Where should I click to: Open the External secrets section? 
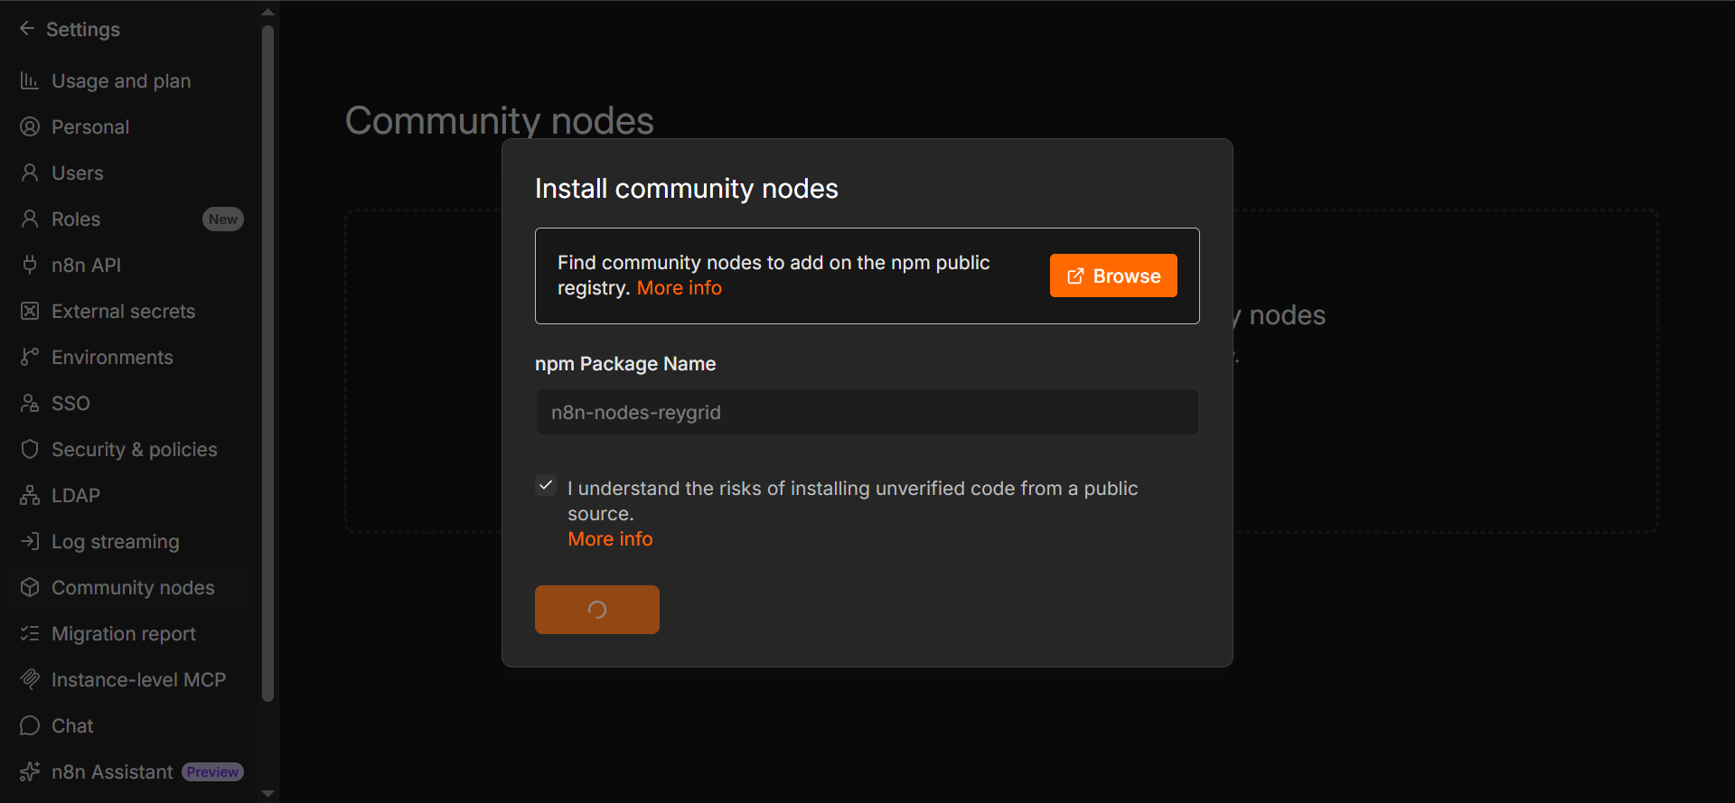click(128, 312)
